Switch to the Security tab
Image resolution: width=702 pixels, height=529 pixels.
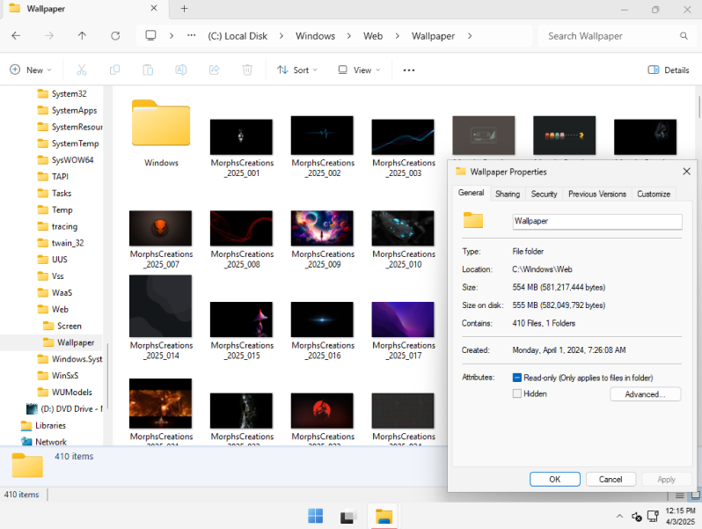[x=544, y=194]
